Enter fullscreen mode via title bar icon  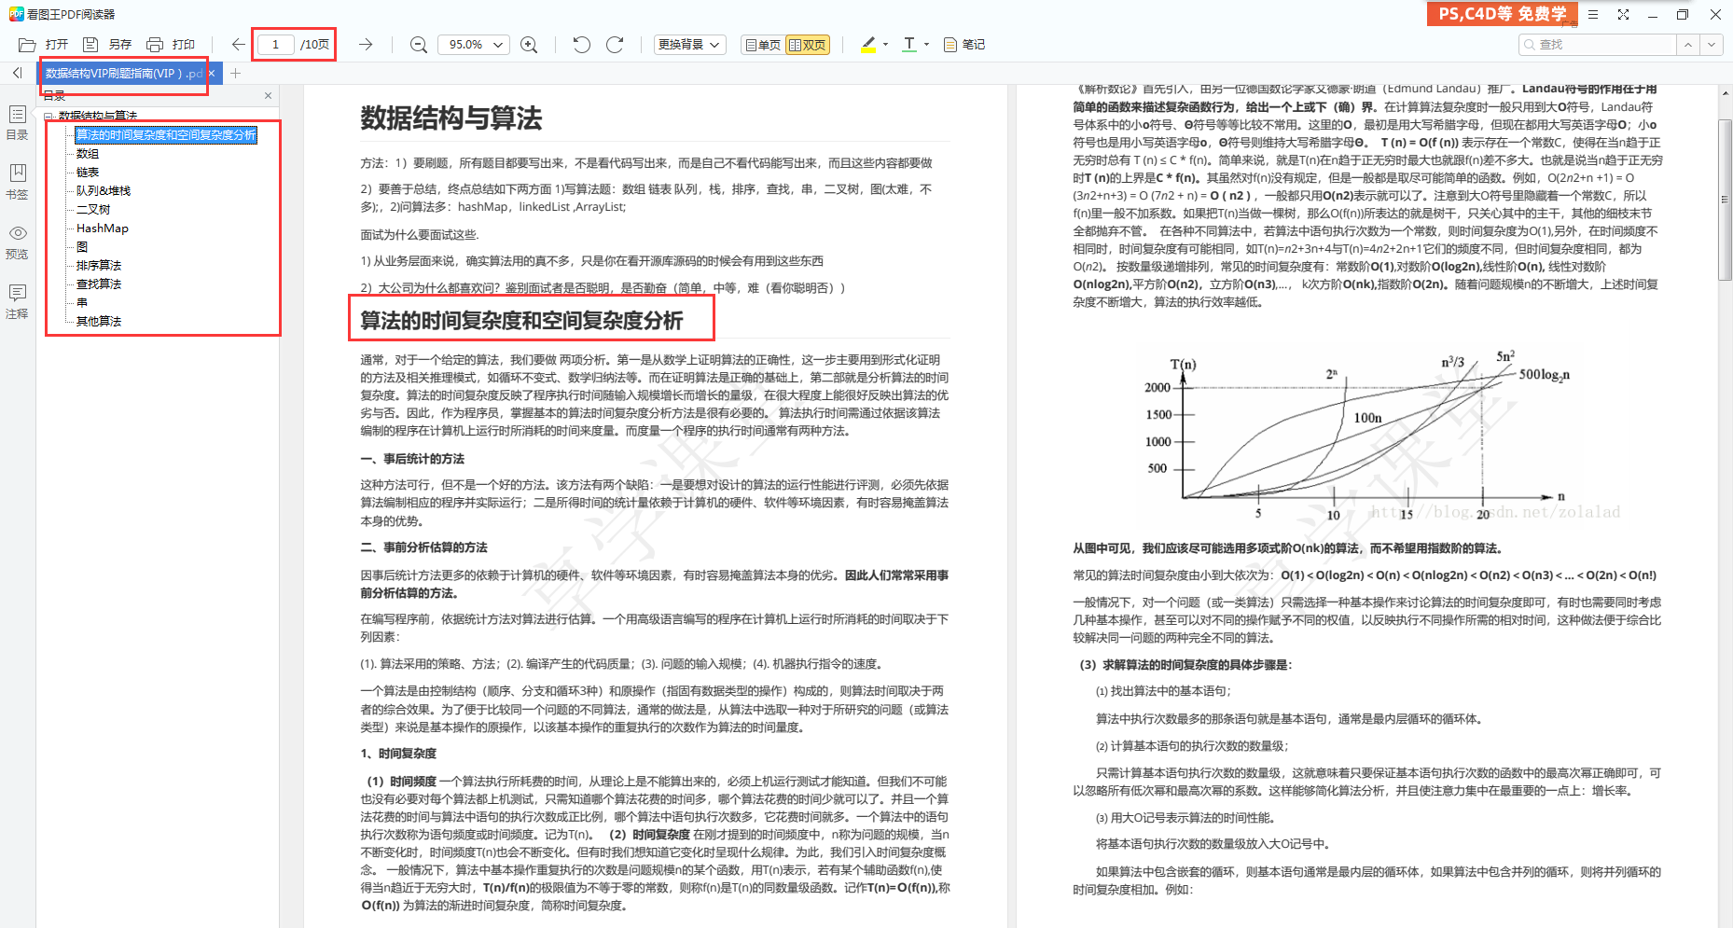(x=1623, y=15)
